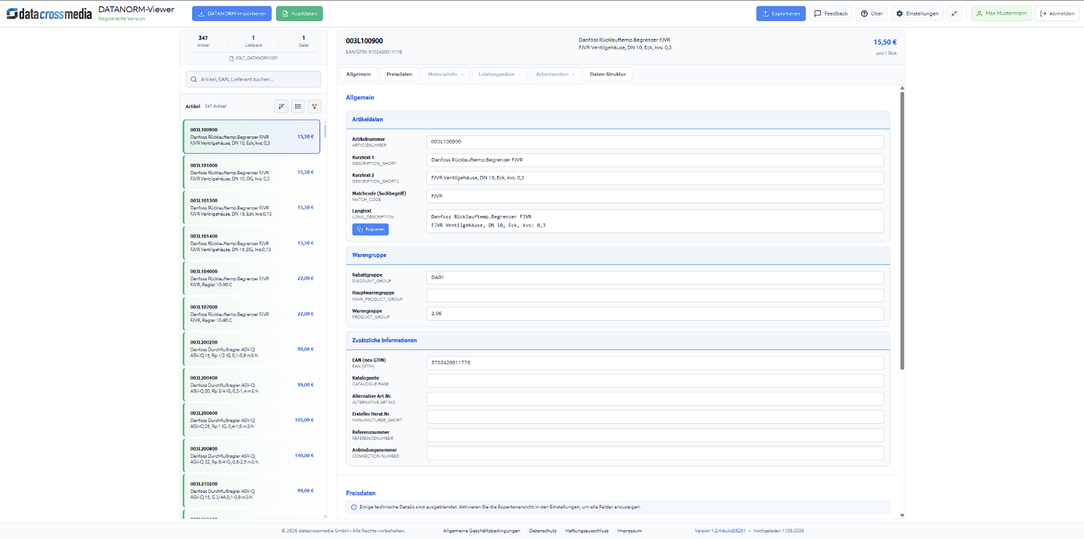This screenshot has width=1084, height=539.
Task: Open the Über info button
Action: [872, 13]
